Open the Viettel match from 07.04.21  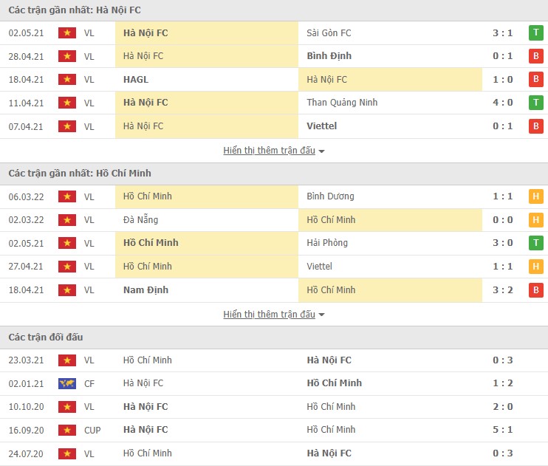[321, 126]
